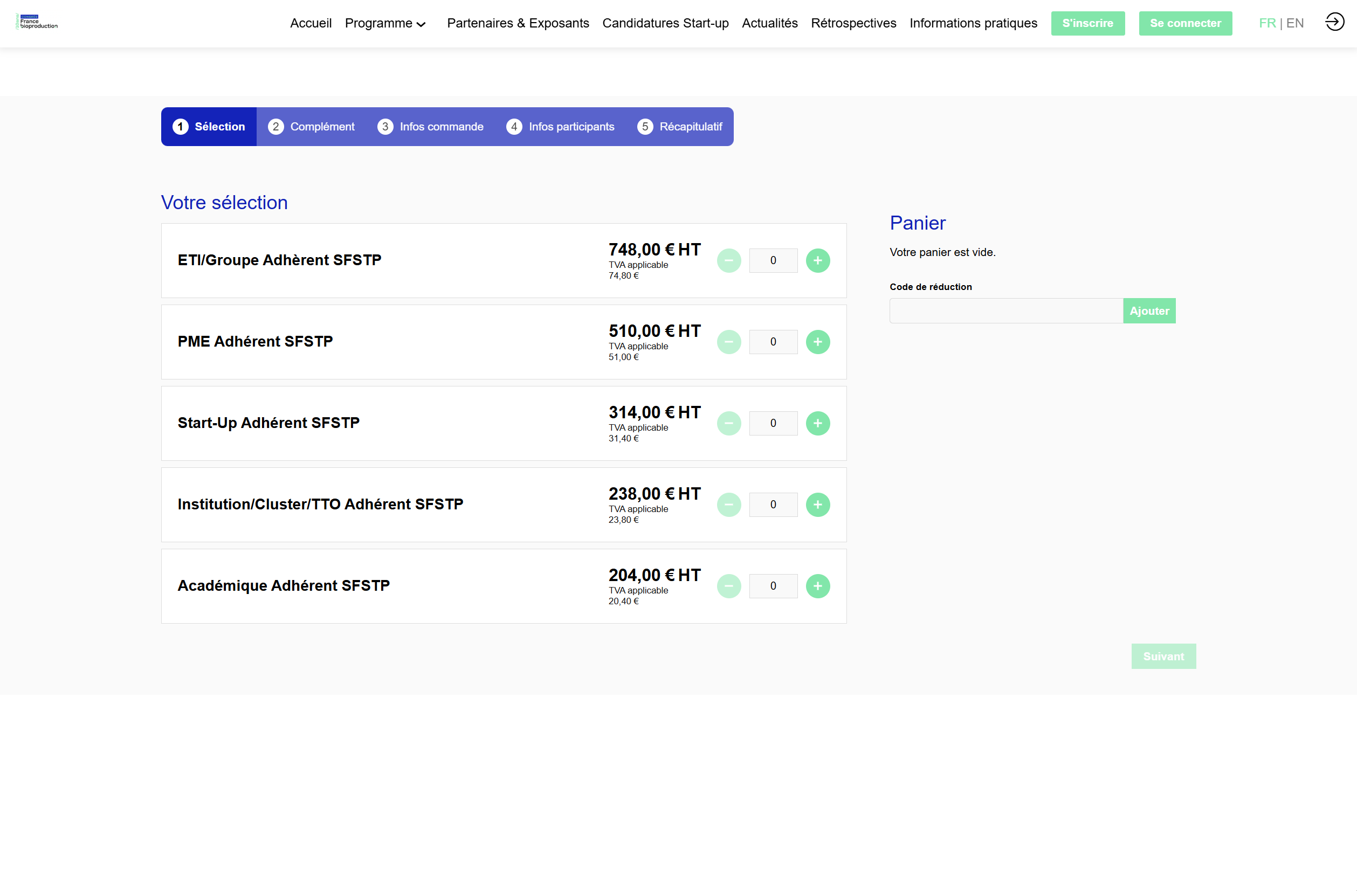Go to Candidatures Start-up page
The height and width of the screenshot is (891, 1357).
[x=665, y=23]
